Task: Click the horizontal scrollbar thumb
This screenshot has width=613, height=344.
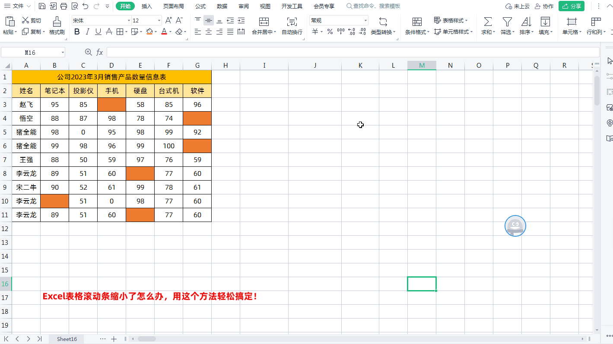Action: [147, 339]
